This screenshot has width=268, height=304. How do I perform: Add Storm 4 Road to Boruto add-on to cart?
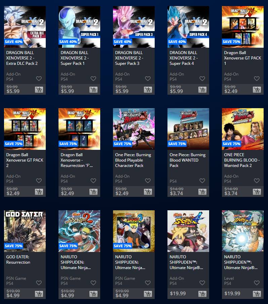pos(202,294)
